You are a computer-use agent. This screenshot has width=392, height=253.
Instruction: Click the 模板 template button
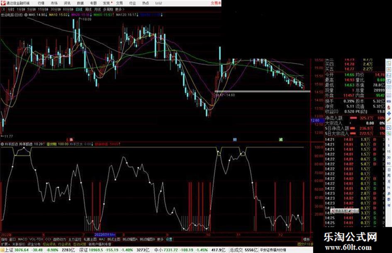point(306,239)
